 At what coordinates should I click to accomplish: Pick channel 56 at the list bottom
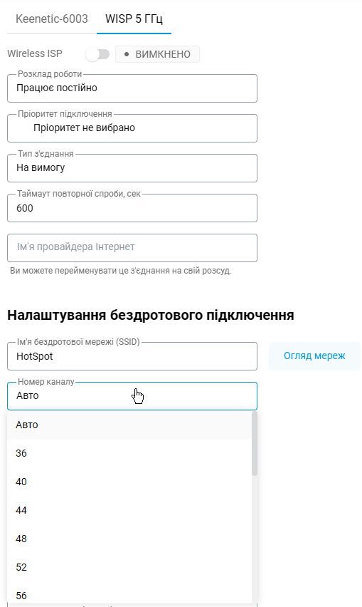point(129,594)
